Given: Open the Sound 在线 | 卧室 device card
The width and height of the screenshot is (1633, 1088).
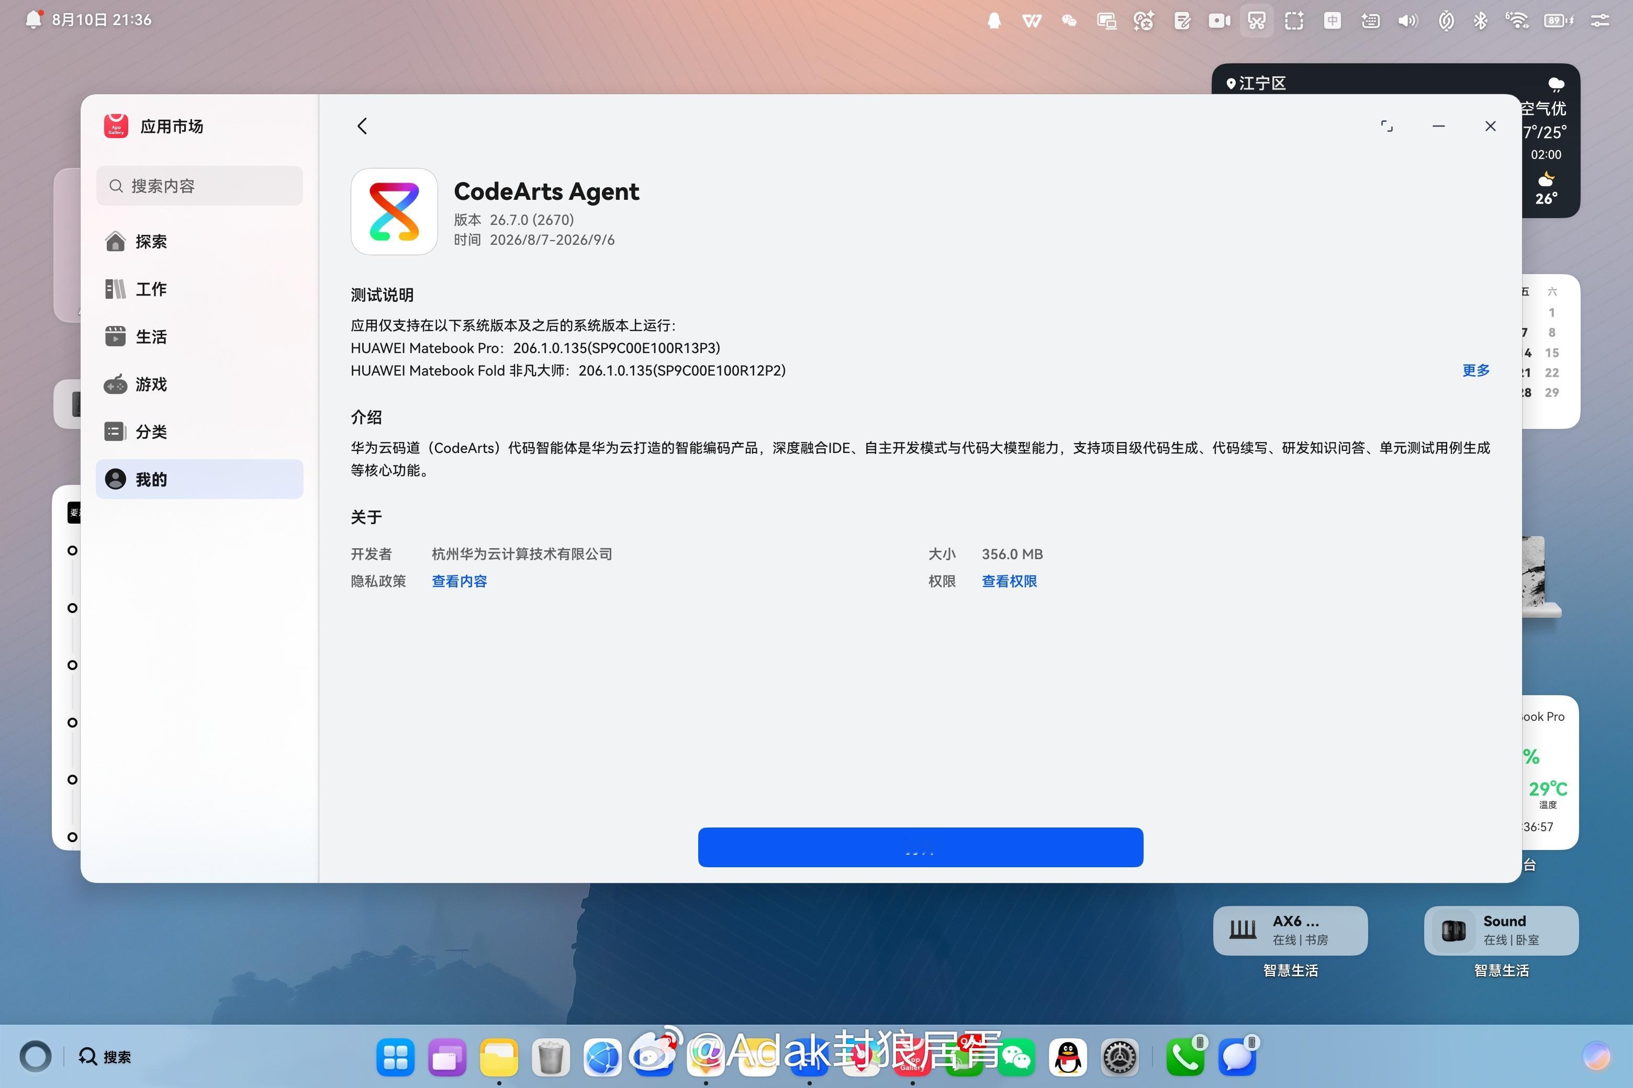Looking at the screenshot, I should pos(1501,931).
